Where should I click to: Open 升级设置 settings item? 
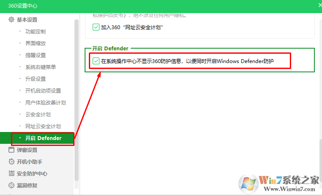pos(35,79)
